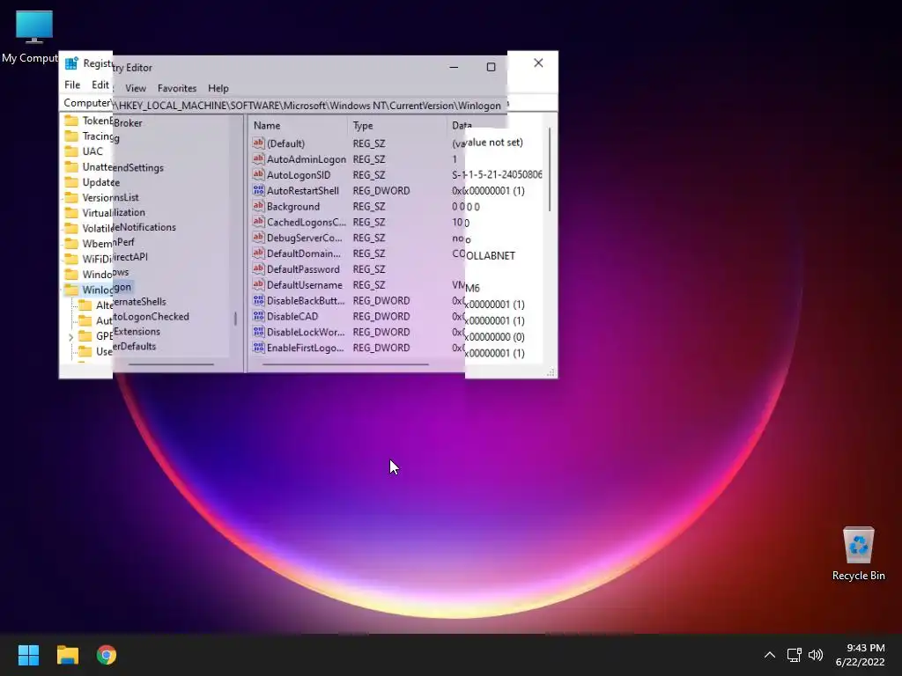Open the File menu

coord(72,84)
